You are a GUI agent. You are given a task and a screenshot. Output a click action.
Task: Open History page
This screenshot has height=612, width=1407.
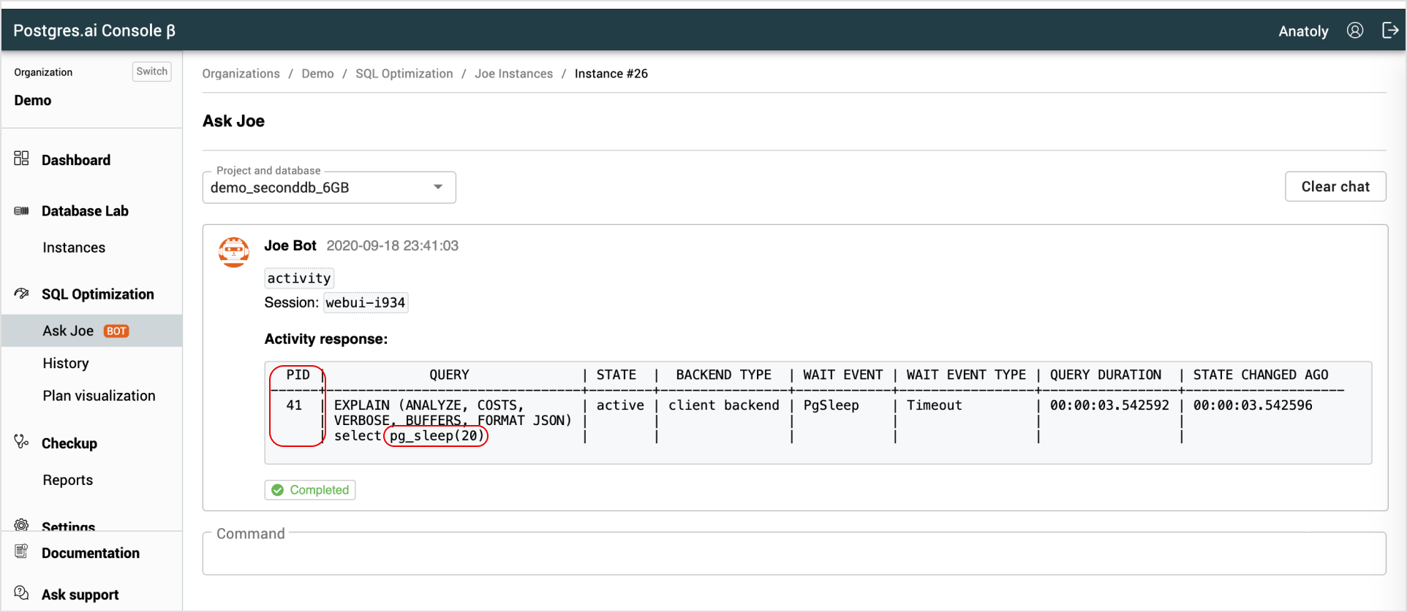coord(66,363)
